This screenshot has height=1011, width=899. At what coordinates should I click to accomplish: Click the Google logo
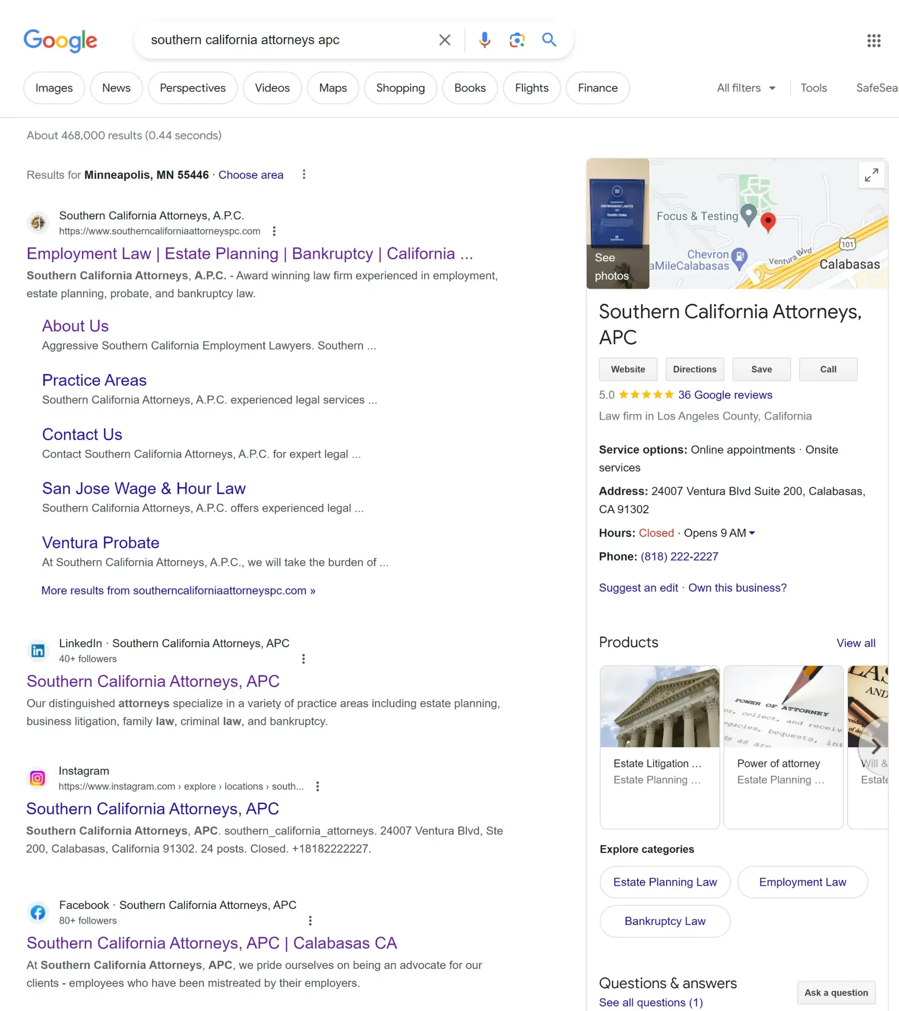[60, 41]
